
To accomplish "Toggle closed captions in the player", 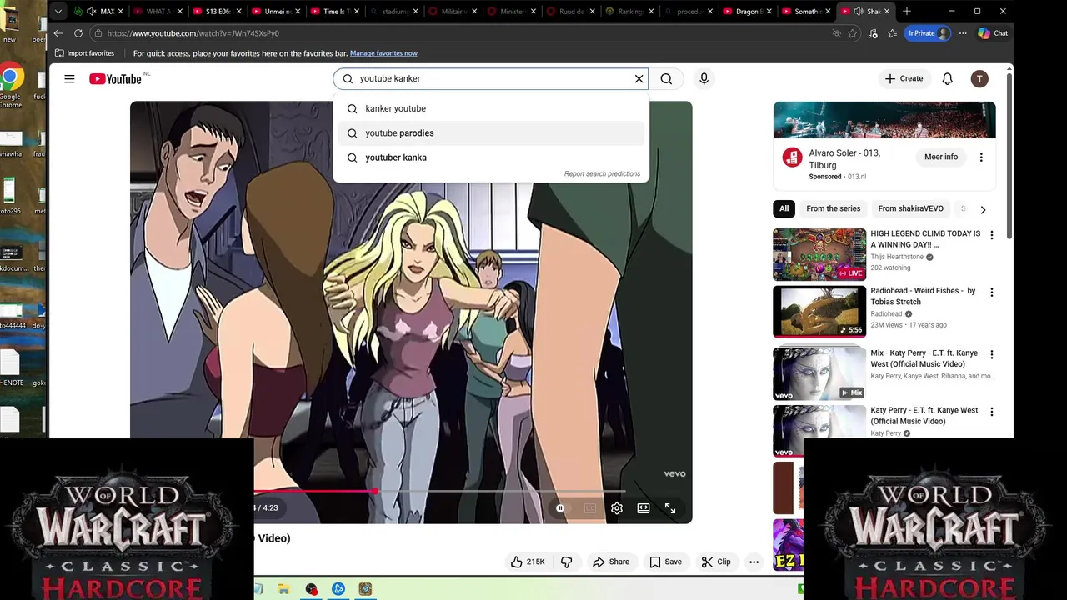I will [x=590, y=508].
